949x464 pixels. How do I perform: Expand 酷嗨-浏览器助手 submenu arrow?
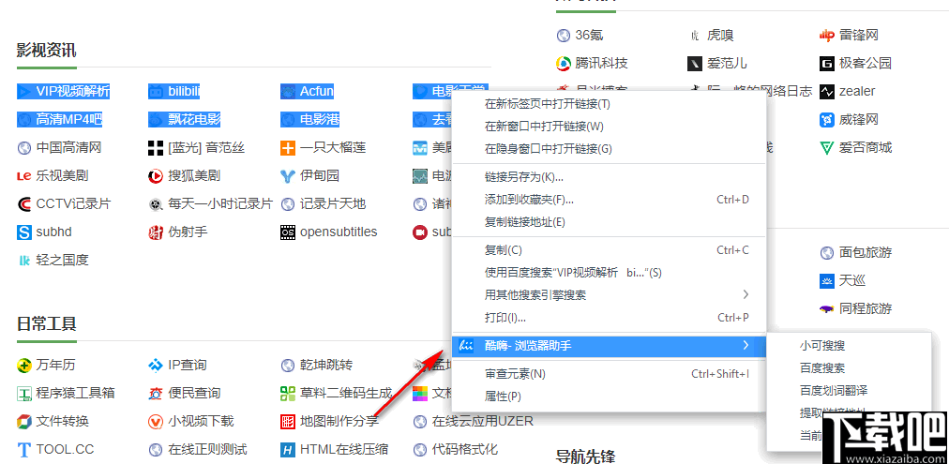pyautogui.click(x=745, y=346)
